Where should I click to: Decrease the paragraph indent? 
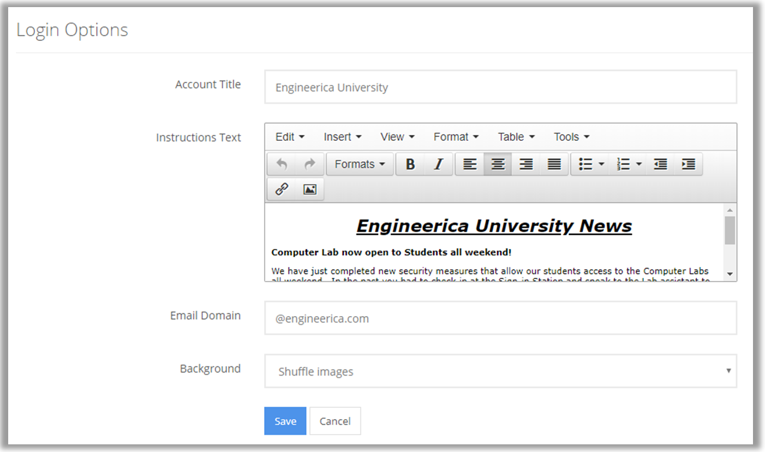(660, 164)
